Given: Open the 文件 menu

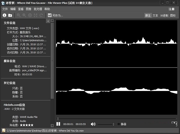Looking at the screenshot, I should click(5, 9).
